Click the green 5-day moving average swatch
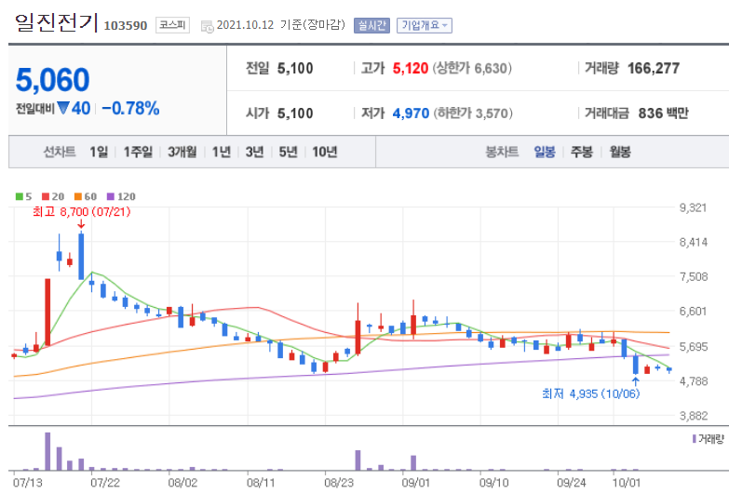The width and height of the screenshot is (729, 493). click(20, 196)
